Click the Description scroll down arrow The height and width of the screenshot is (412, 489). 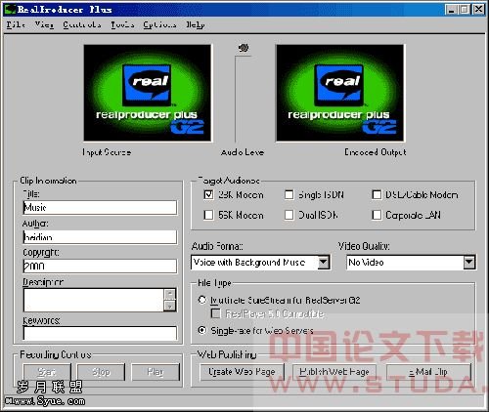(x=170, y=306)
